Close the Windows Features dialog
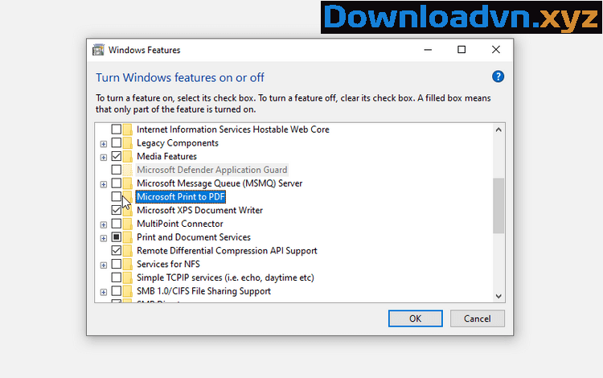603x378 pixels. point(496,50)
